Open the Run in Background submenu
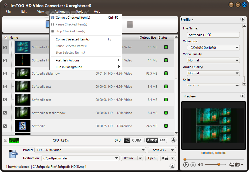Screen dimensions: 249x172 tap(86, 67)
